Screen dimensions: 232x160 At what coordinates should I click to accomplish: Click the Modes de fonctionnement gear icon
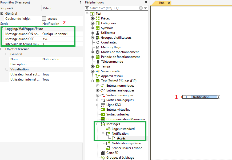tap(98, 52)
